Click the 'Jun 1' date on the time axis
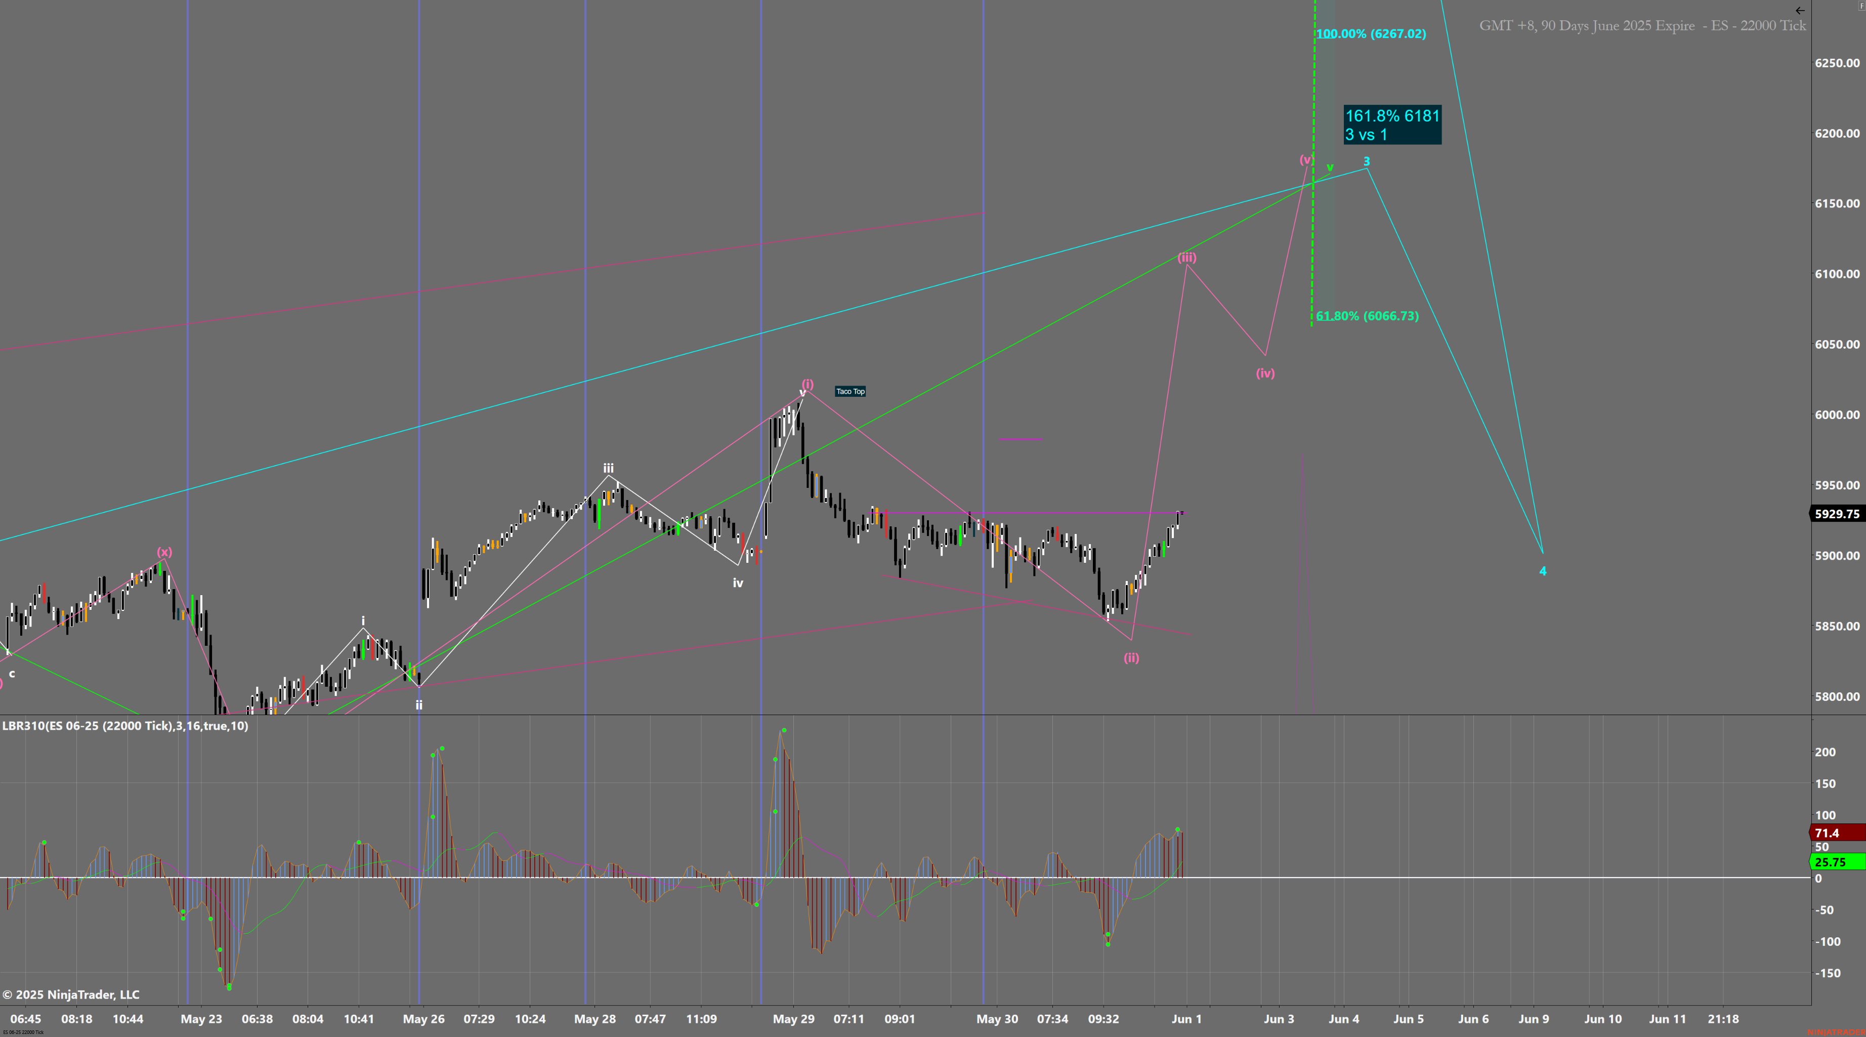The image size is (1866, 1037). coord(1186,1019)
